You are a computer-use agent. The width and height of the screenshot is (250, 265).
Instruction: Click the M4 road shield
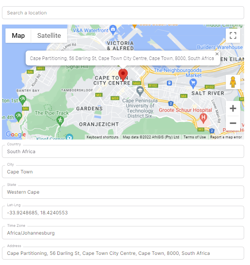[184, 96]
